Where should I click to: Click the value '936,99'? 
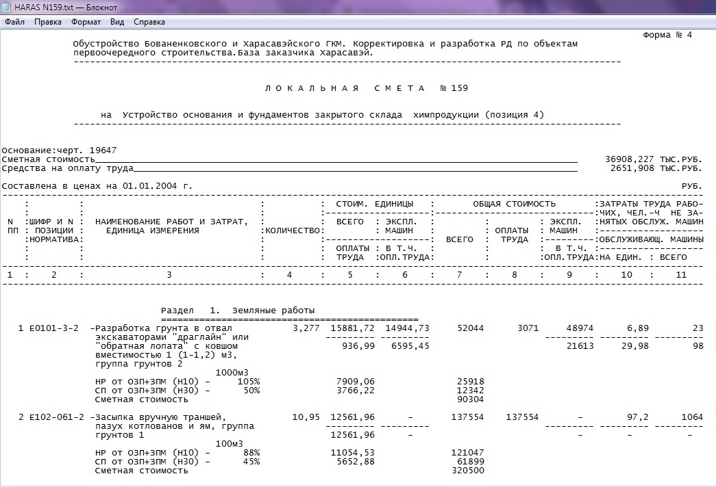(358, 346)
